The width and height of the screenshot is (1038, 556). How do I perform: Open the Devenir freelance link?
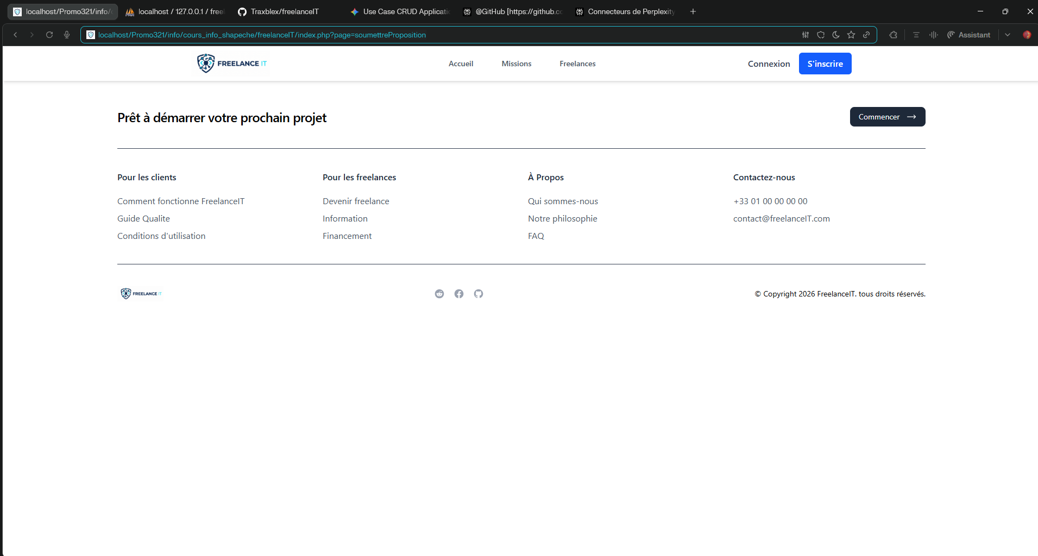(356, 201)
